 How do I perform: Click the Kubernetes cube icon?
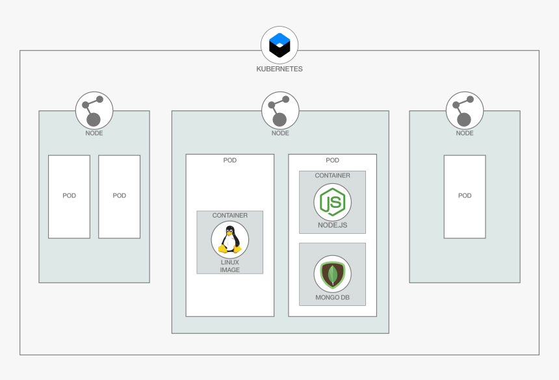point(279,45)
